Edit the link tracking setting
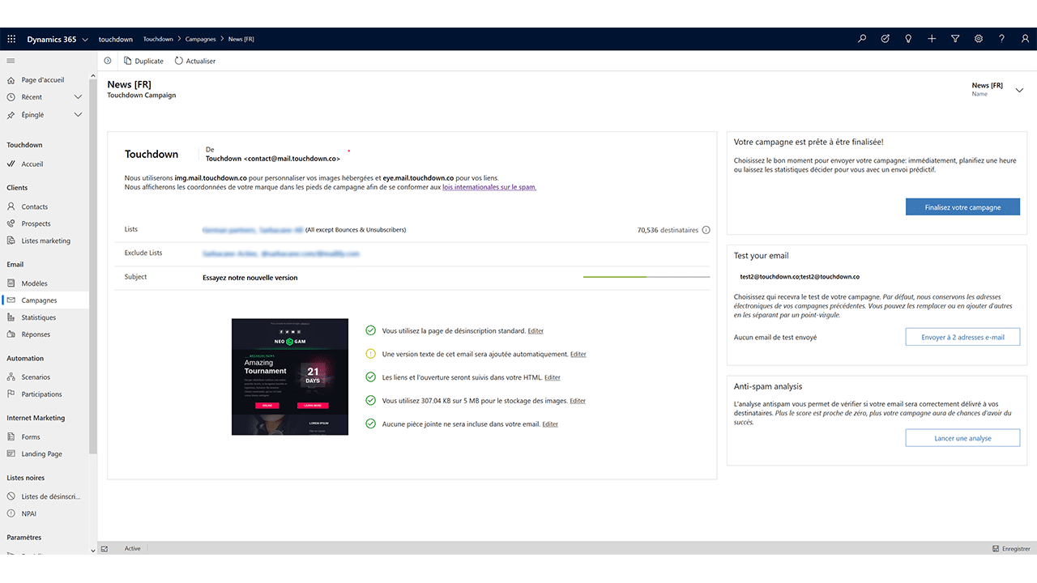Image resolution: width=1037 pixels, height=583 pixels. click(x=553, y=377)
